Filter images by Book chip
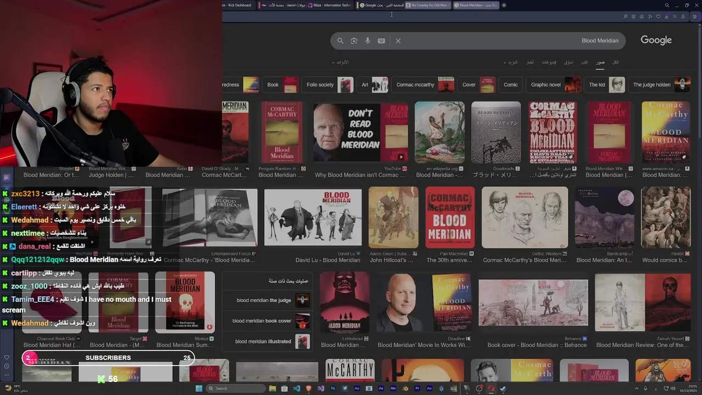This screenshot has width=702, height=395. (x=281, y=85)
